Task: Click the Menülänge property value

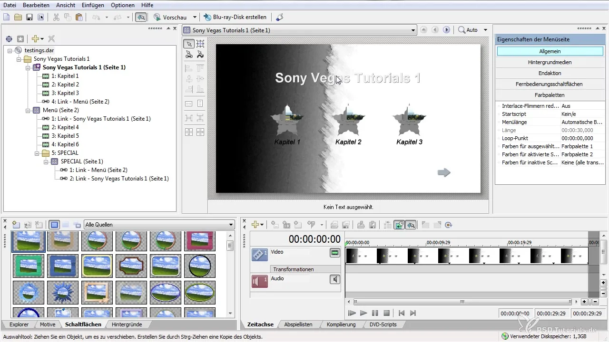Action: coord(583,122)
